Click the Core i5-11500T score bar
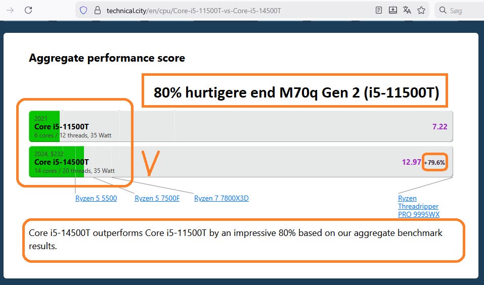Viewport: 484px width, 285px height. 241,126
